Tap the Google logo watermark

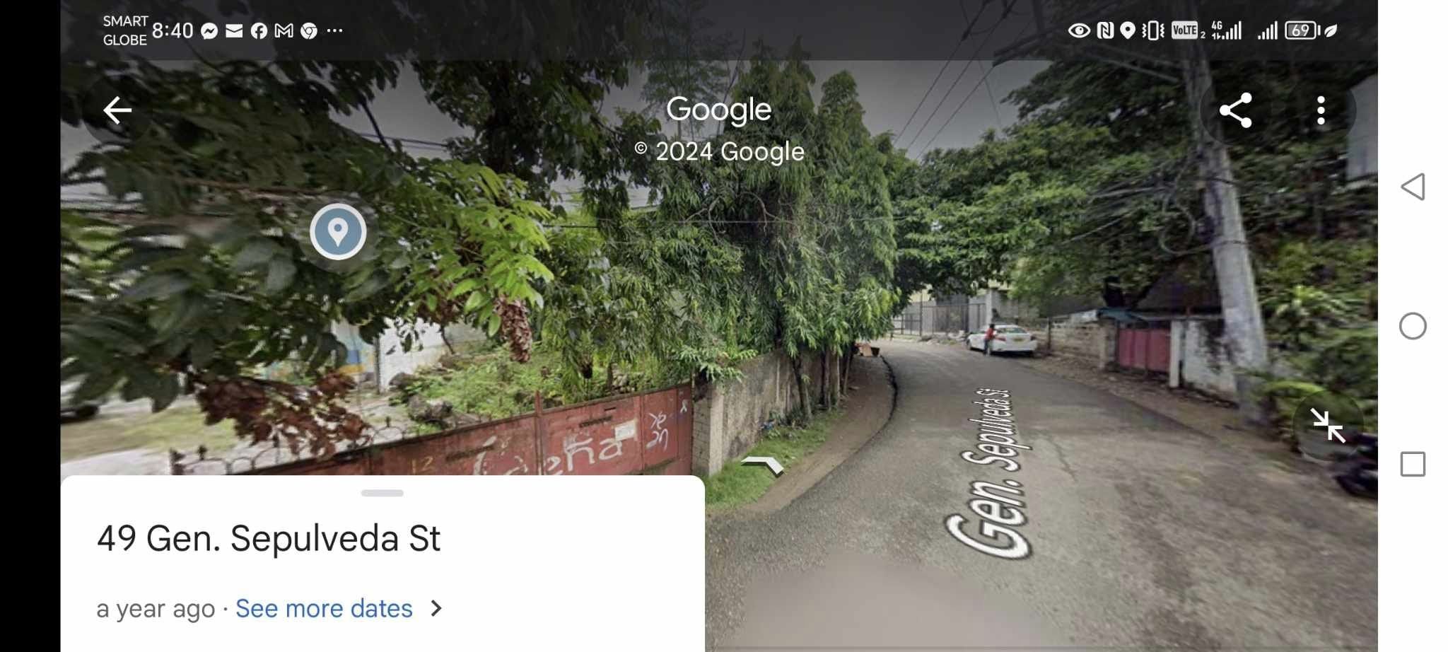(x=718, y=110)
